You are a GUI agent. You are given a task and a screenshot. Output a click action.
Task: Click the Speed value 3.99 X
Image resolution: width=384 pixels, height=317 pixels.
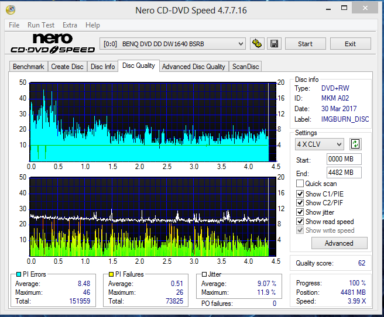tap(357, 301)
